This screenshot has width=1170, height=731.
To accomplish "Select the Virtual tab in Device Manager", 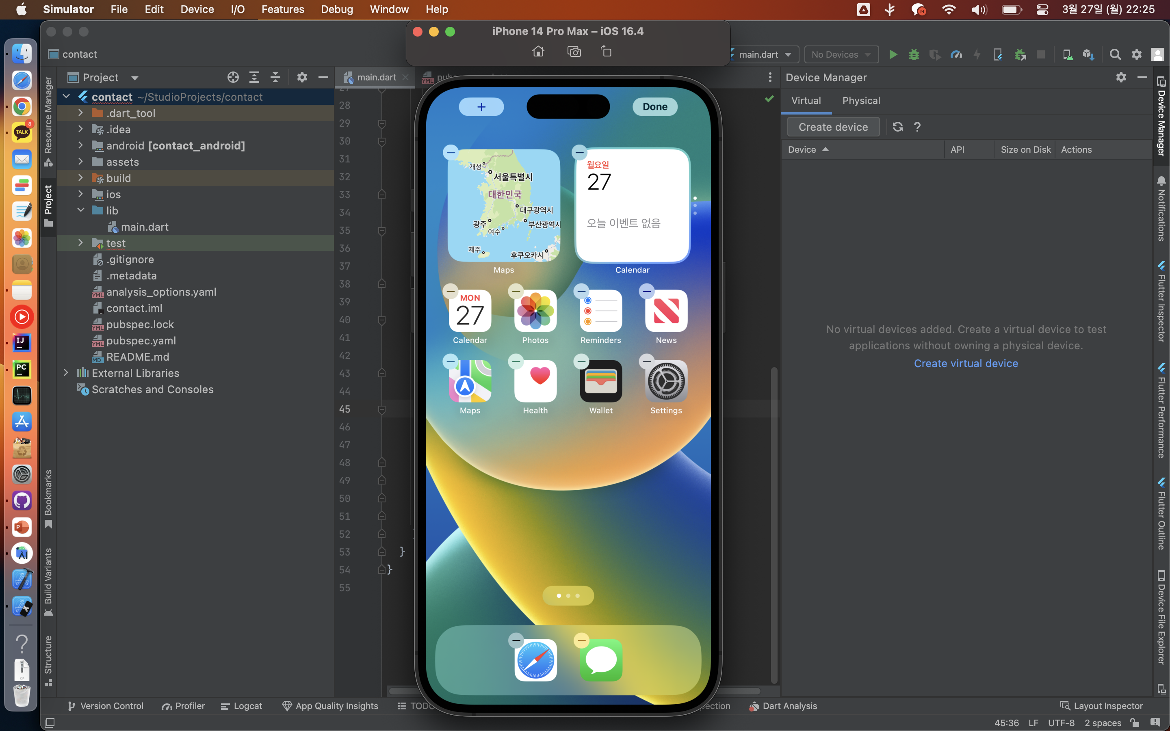I will (x=806, y=101).
